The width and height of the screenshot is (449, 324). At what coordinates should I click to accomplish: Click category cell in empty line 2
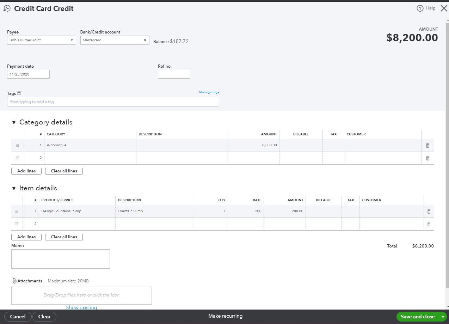click(90, 158)
